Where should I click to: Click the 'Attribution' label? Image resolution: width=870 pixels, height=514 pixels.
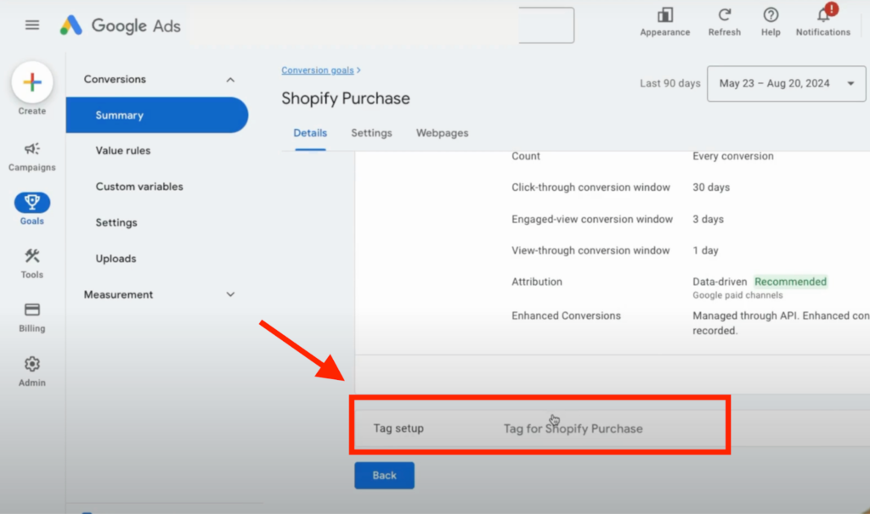click(537, 282)
